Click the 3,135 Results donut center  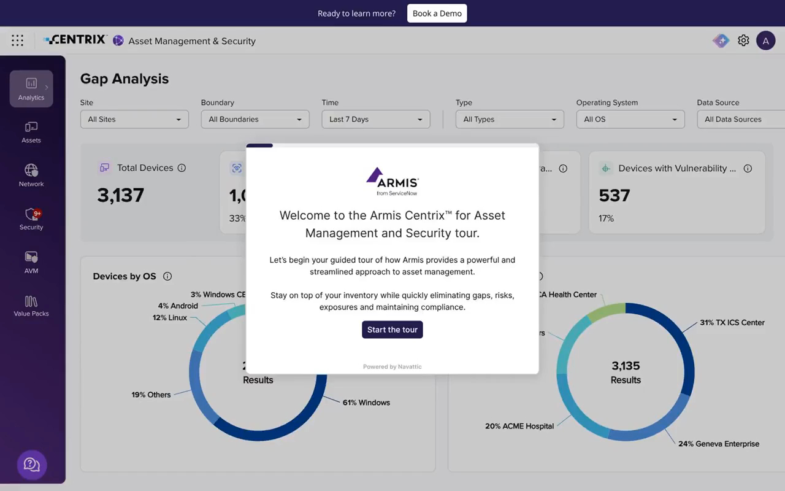click(x=626, y=373)
